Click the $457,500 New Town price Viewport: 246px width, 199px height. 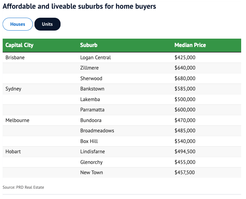tap(184, 172)
